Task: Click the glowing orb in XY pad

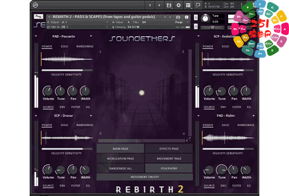Action: pos(142,93)
